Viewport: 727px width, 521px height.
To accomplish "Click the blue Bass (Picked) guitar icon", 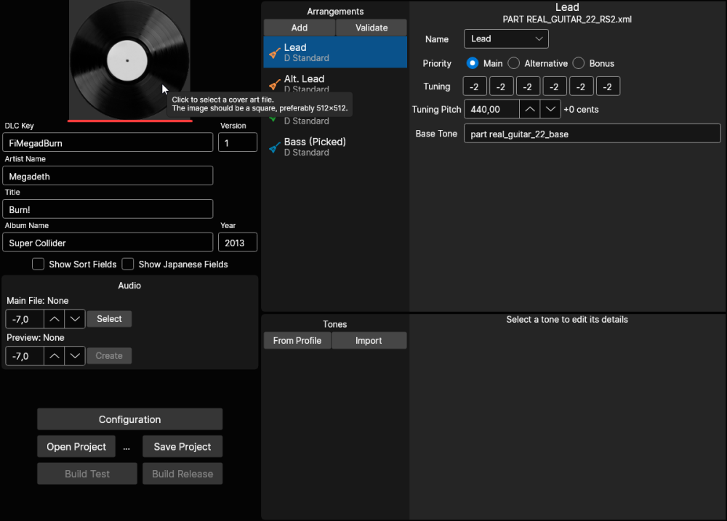I will (x=273, y=148).
